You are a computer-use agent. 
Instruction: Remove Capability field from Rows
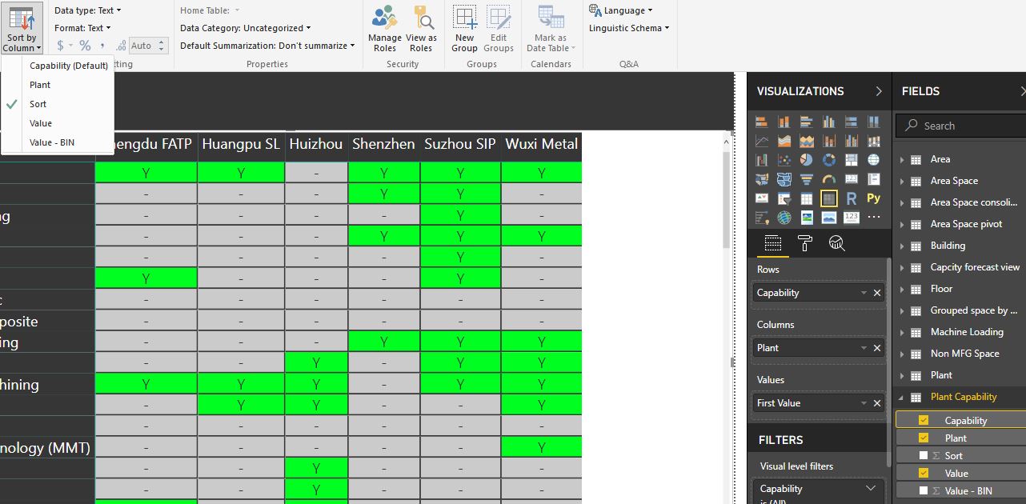[877, 293]
